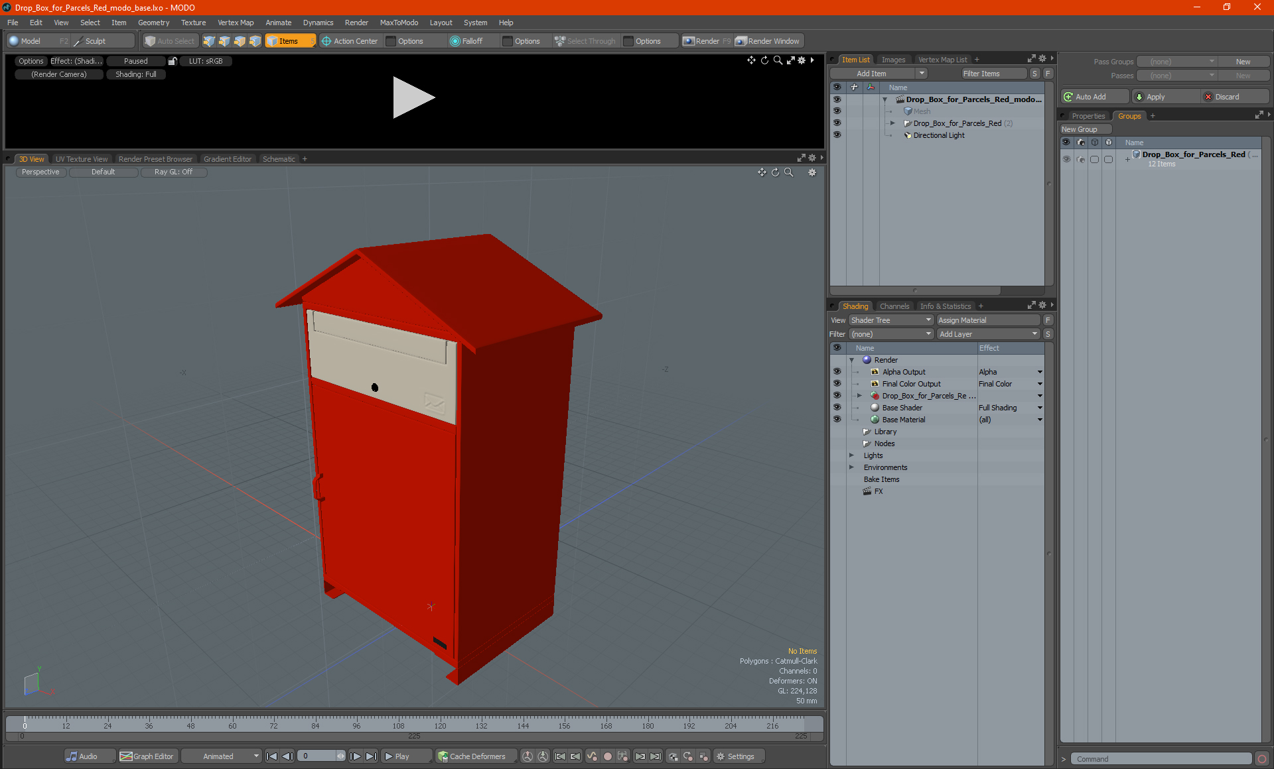
Task: Expand the Environments section in shader tree
Action: tap(851, 467)
